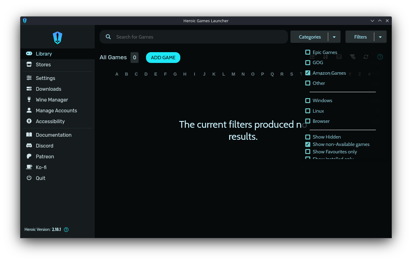Minimize the Heroic Games Launcher window

coord(372,21)
